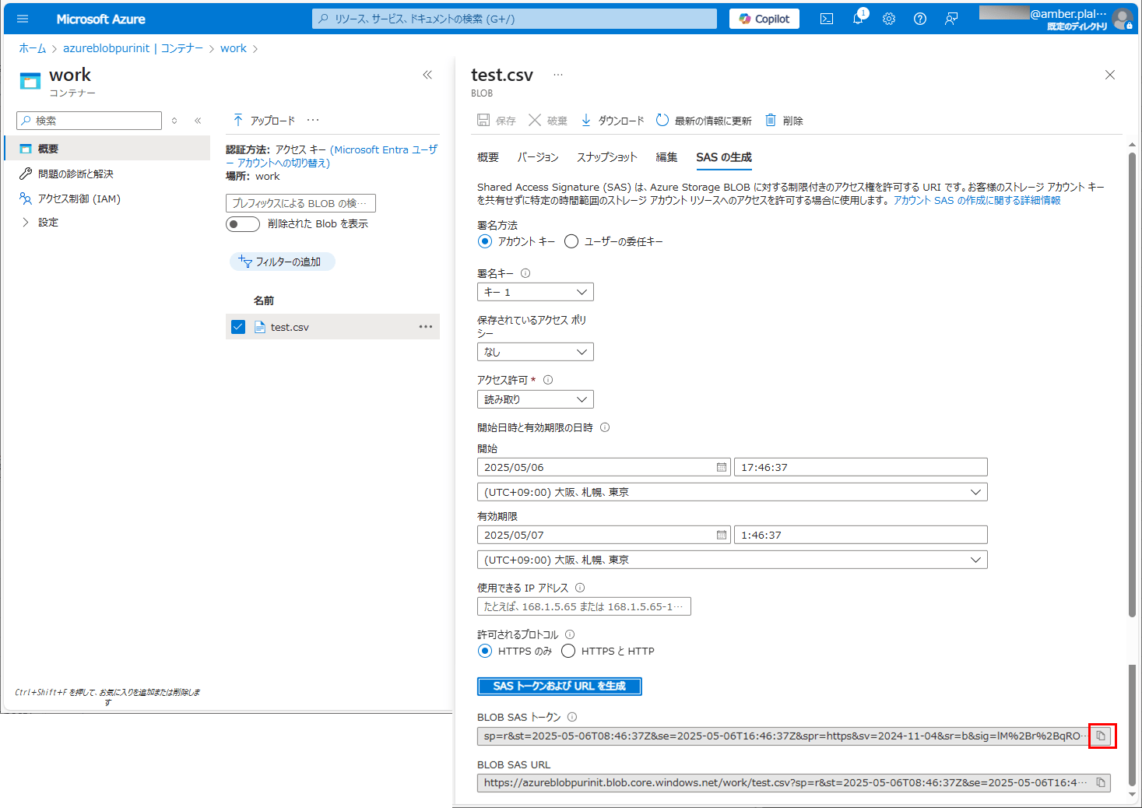Image resolution: width=1142 pixels, height=808 pixels.
Task: Click the expiry time field 1:46:37
Action: (x=861, y=535)
